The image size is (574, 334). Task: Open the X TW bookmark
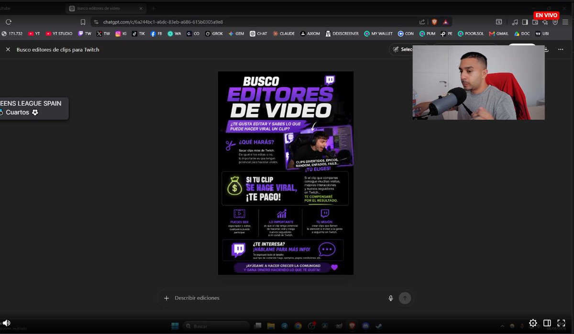[x=103, y=33]
